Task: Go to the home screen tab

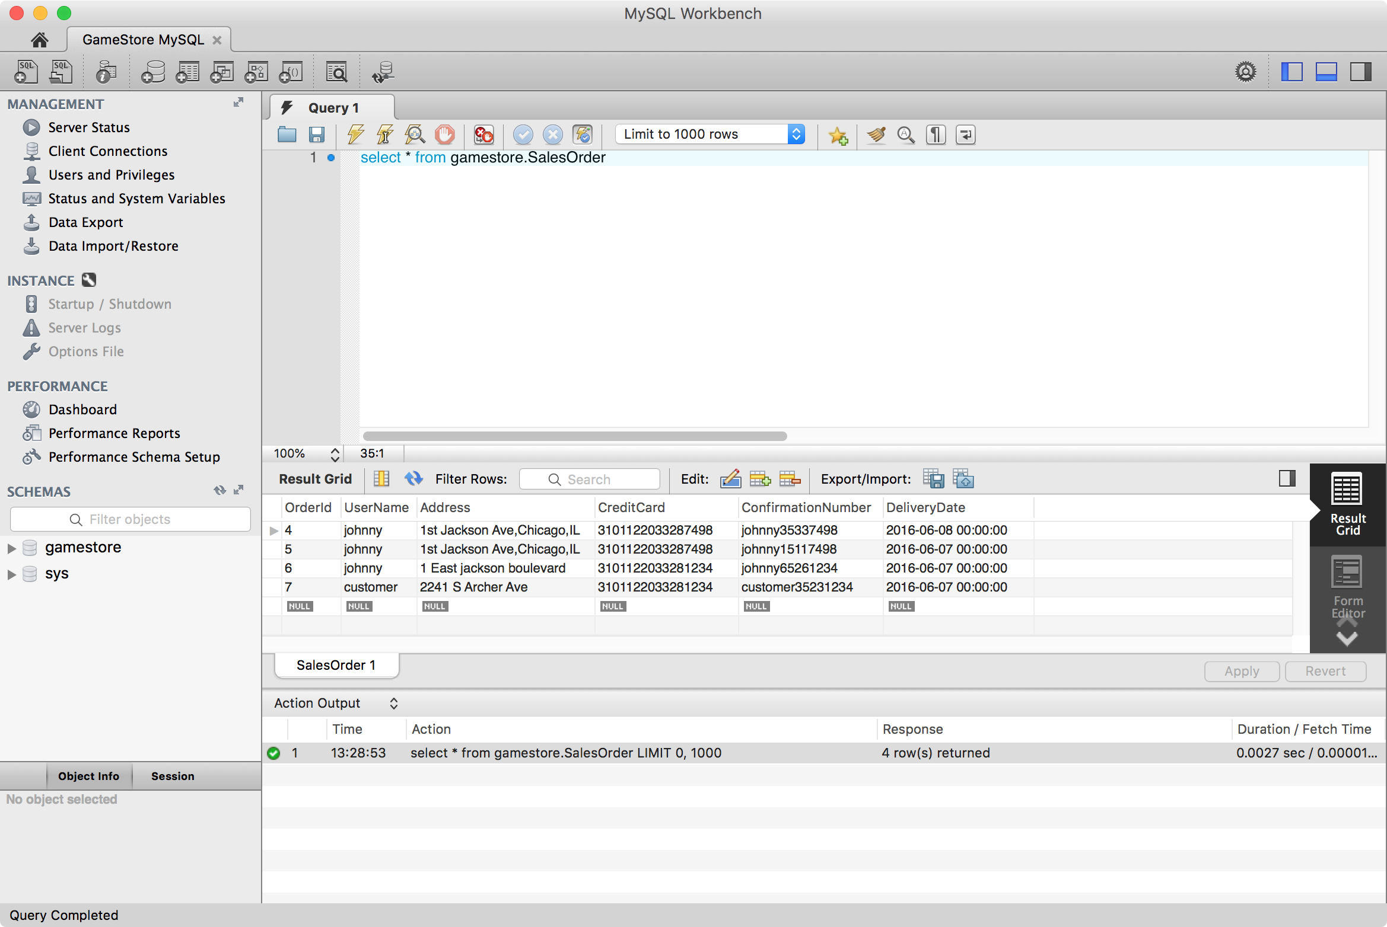Action: 40,40
